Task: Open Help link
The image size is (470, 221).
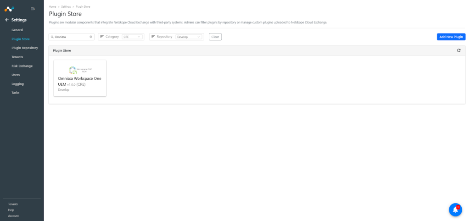Action: point(11,210)
